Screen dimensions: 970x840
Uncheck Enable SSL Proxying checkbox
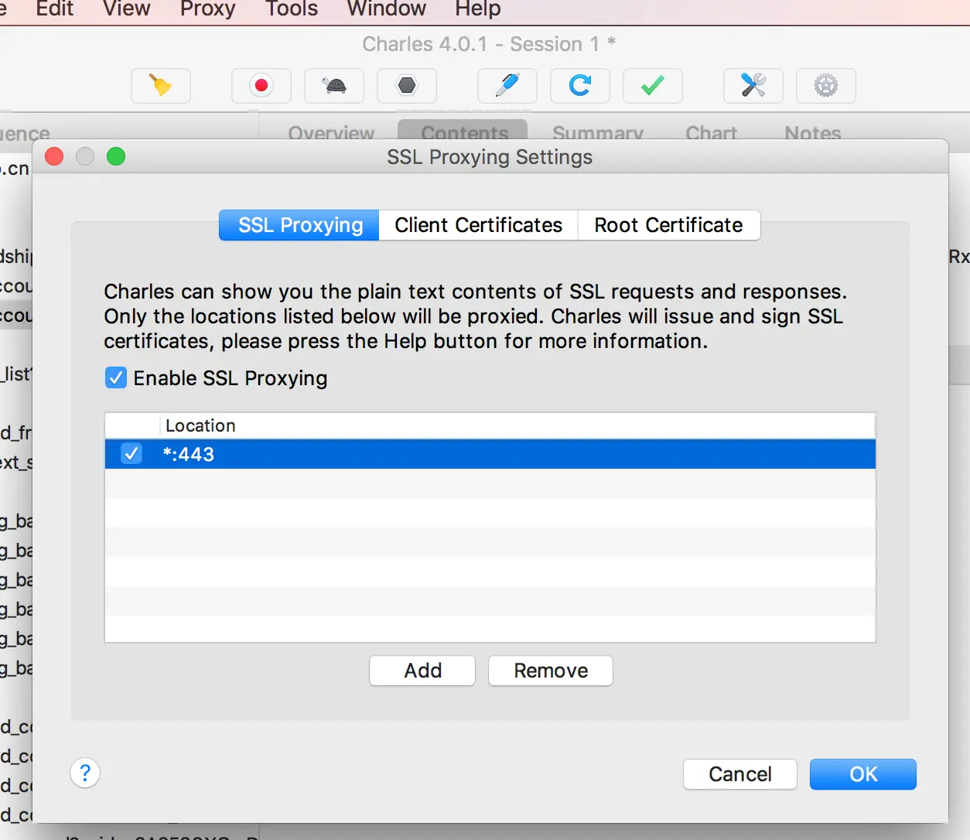(116, 378)
